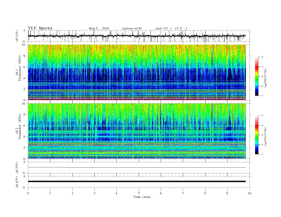Click the upper ch.1 PSD color scale bar

(257, 76)
